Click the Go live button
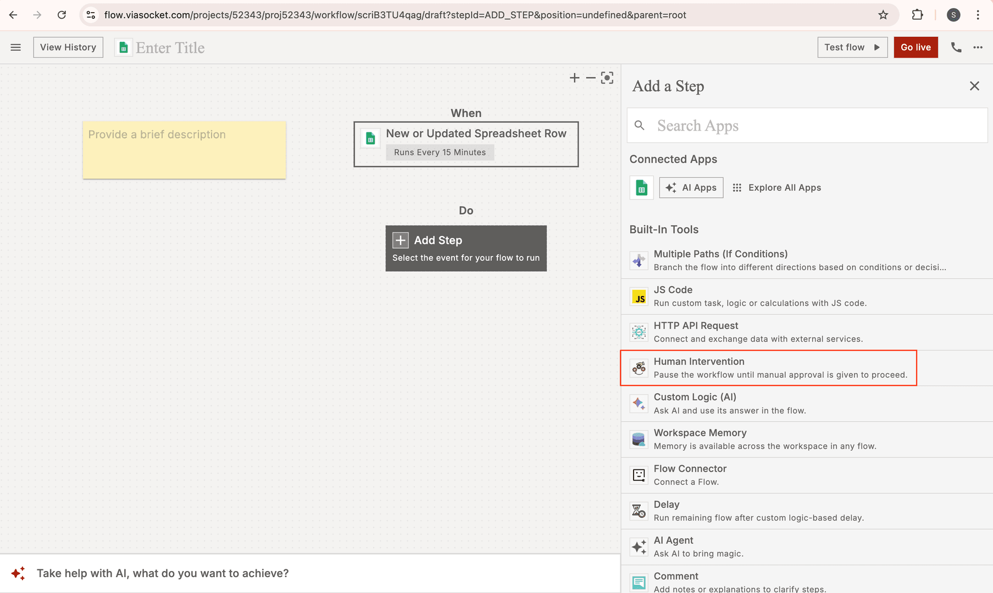Screen dimensions: 993x593 (916, 47)
